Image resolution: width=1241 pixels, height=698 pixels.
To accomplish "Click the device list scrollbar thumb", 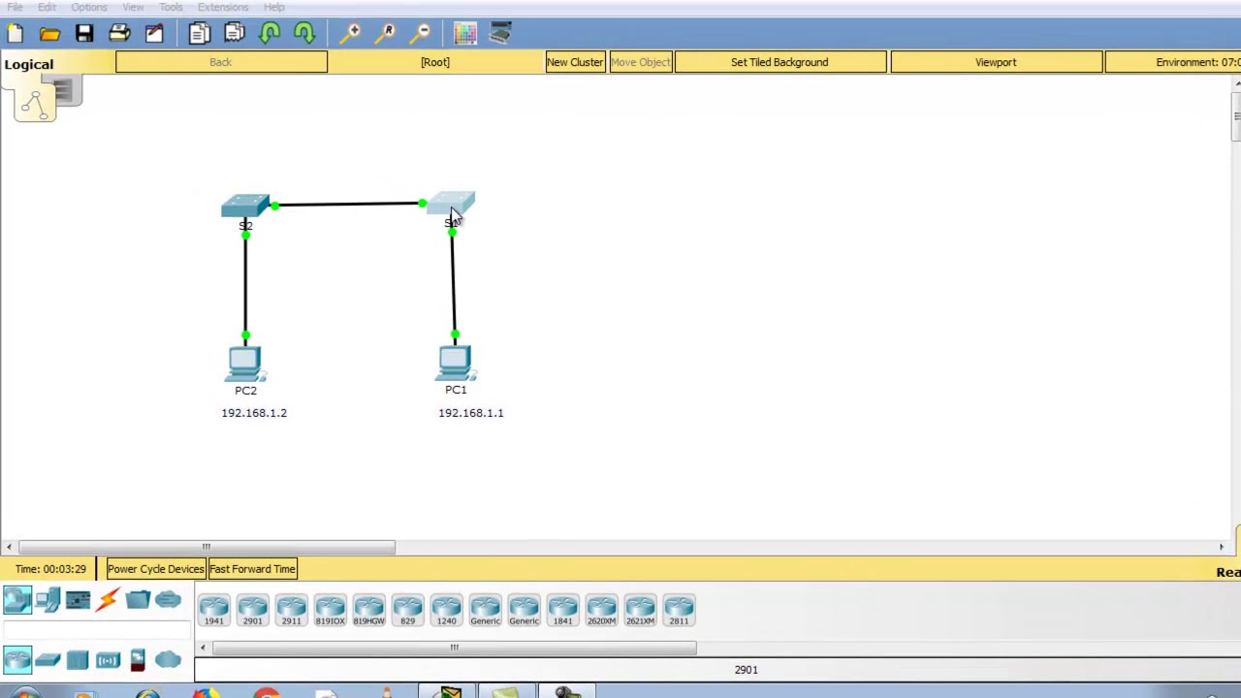I will [454, 648].
